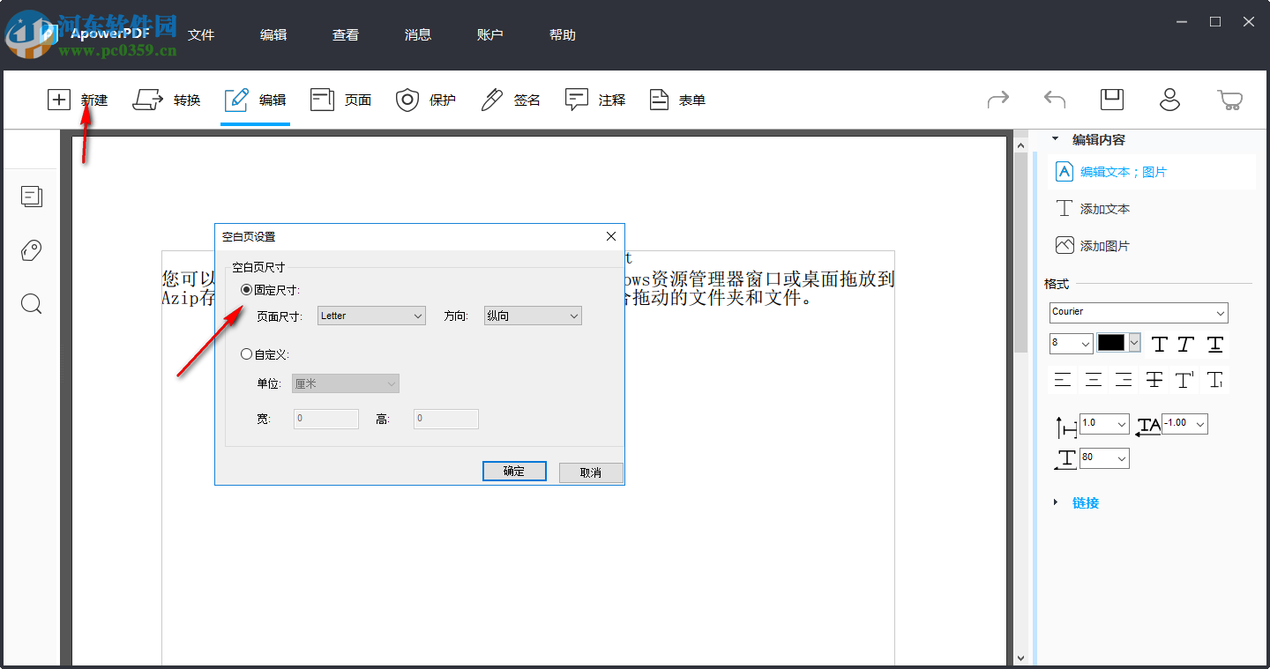Select the 固定尺寸 radio button

(x=246, y=290)
